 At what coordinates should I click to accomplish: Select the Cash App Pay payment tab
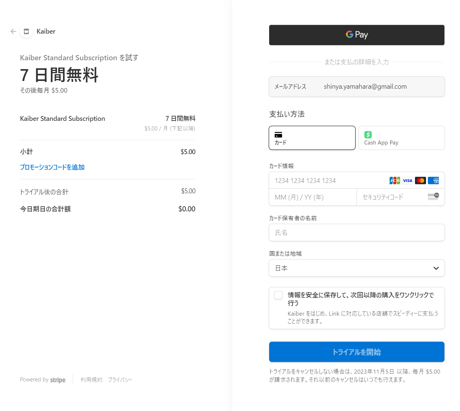(401, 138)
